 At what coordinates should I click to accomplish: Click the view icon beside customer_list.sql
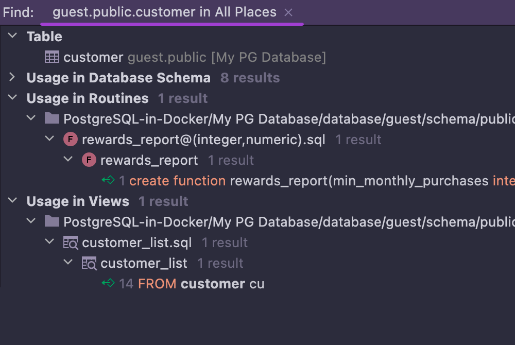[x=70, y=243]
